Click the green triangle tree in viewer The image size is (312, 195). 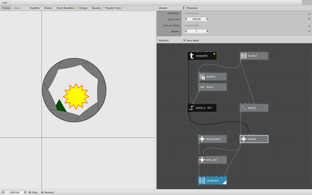(x=61, y=106)
